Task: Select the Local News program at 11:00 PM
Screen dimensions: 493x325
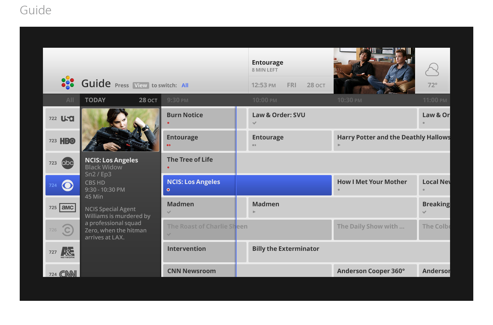Action: coord(434,185)
